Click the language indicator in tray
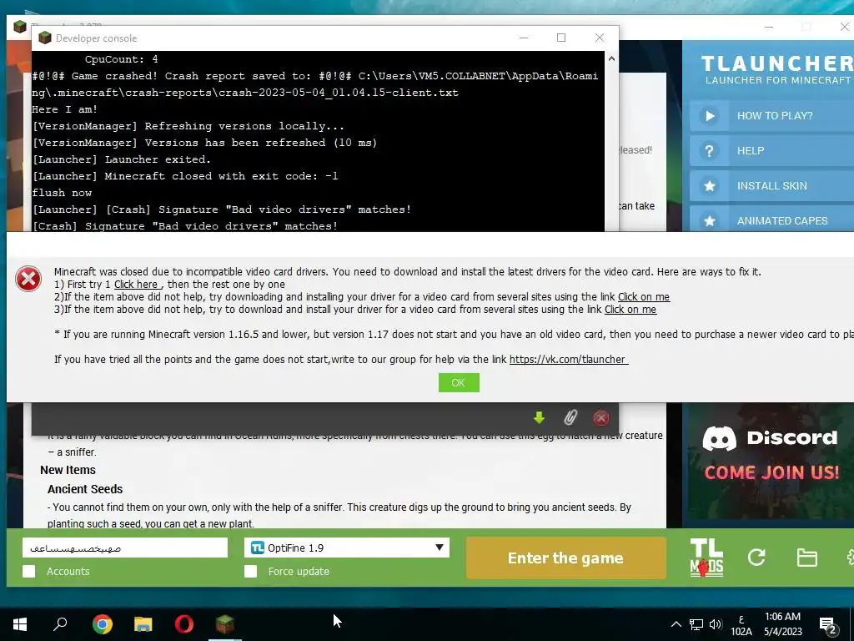The width and height of the screenshot is (854, 641). tap(741, 625)
